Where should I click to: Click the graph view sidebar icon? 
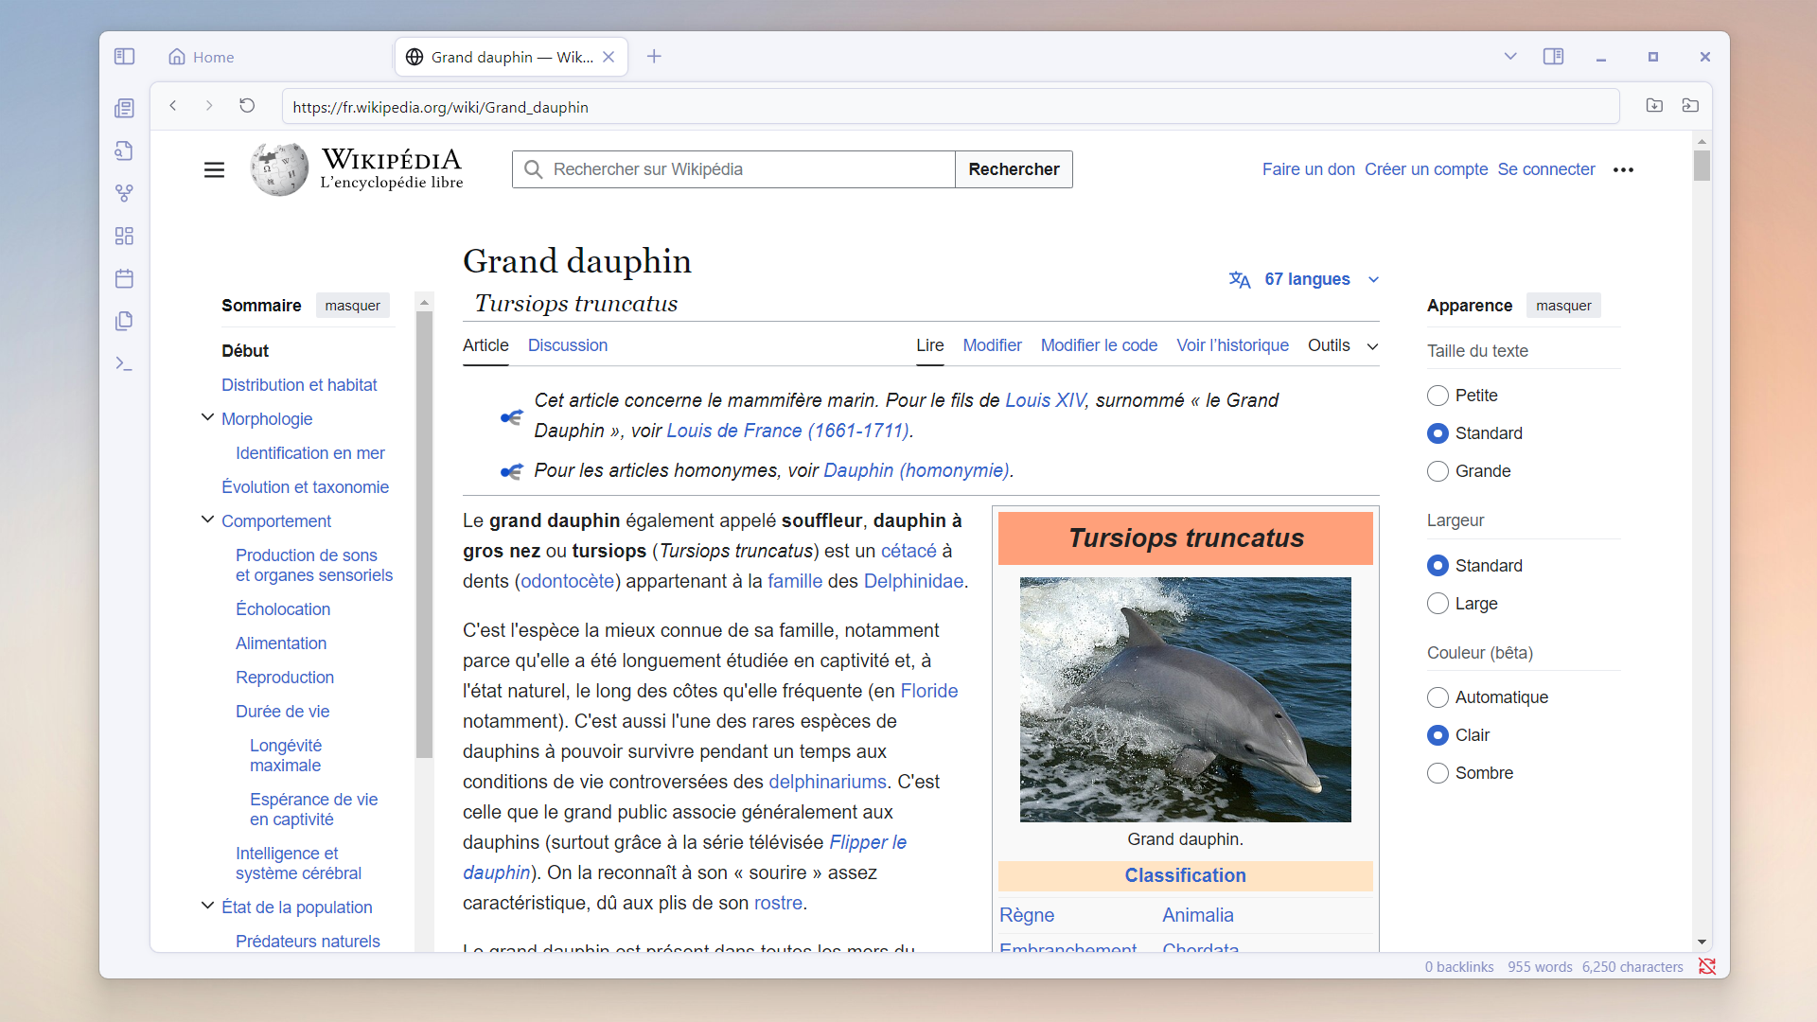[x=124, y=193]
